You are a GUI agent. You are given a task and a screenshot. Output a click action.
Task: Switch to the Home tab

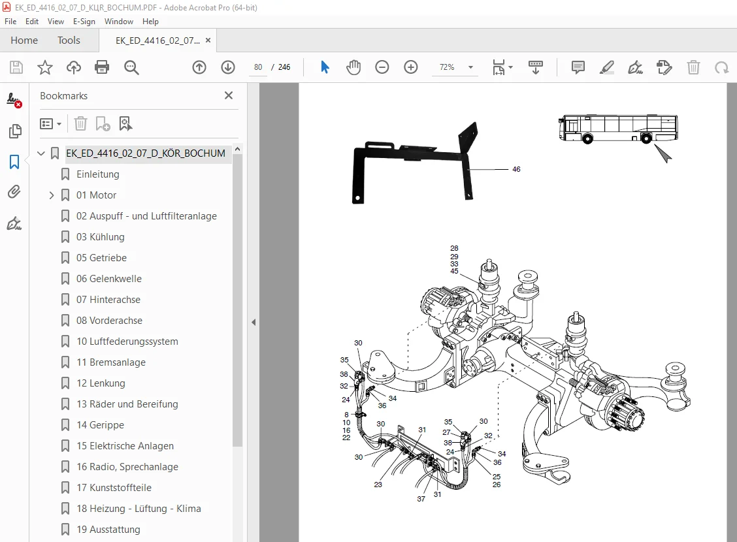pos(24,40)
